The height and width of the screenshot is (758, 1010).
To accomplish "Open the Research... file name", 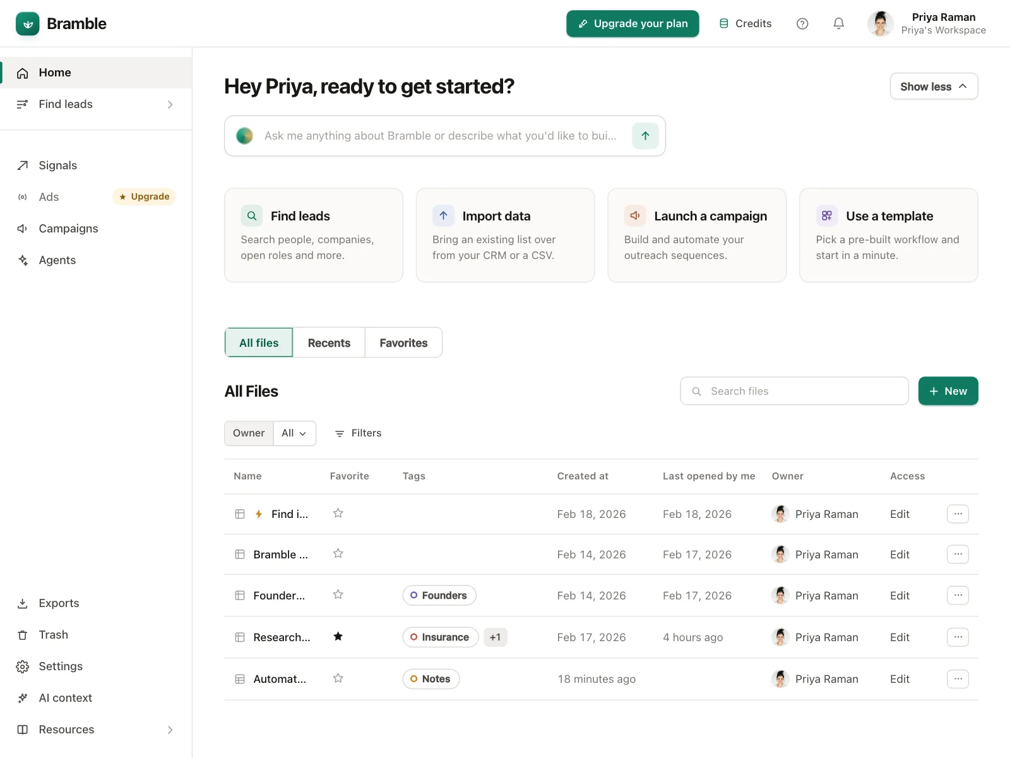I will pos(282,637).
